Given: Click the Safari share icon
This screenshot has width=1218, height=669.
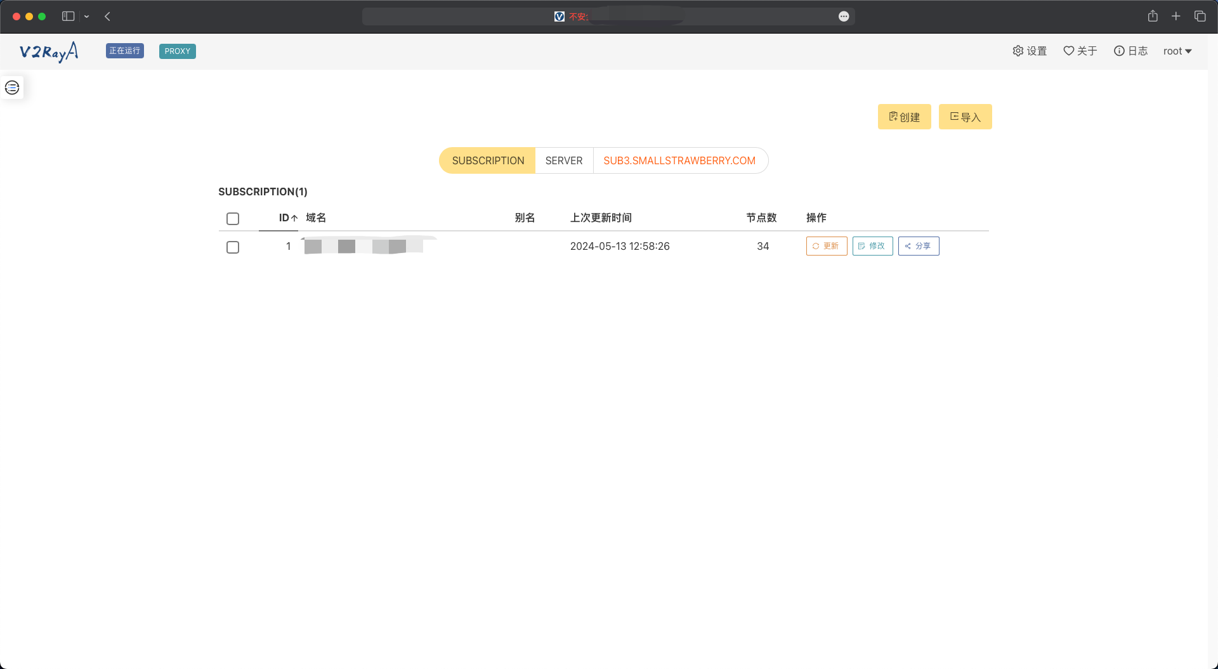Looking at the screenshot, I should tap(1153, 16).
